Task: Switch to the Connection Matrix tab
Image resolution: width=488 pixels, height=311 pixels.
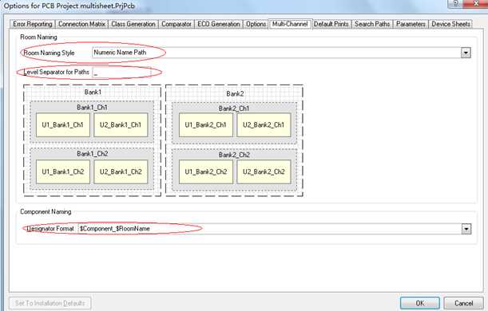Action: coord(81,24)
